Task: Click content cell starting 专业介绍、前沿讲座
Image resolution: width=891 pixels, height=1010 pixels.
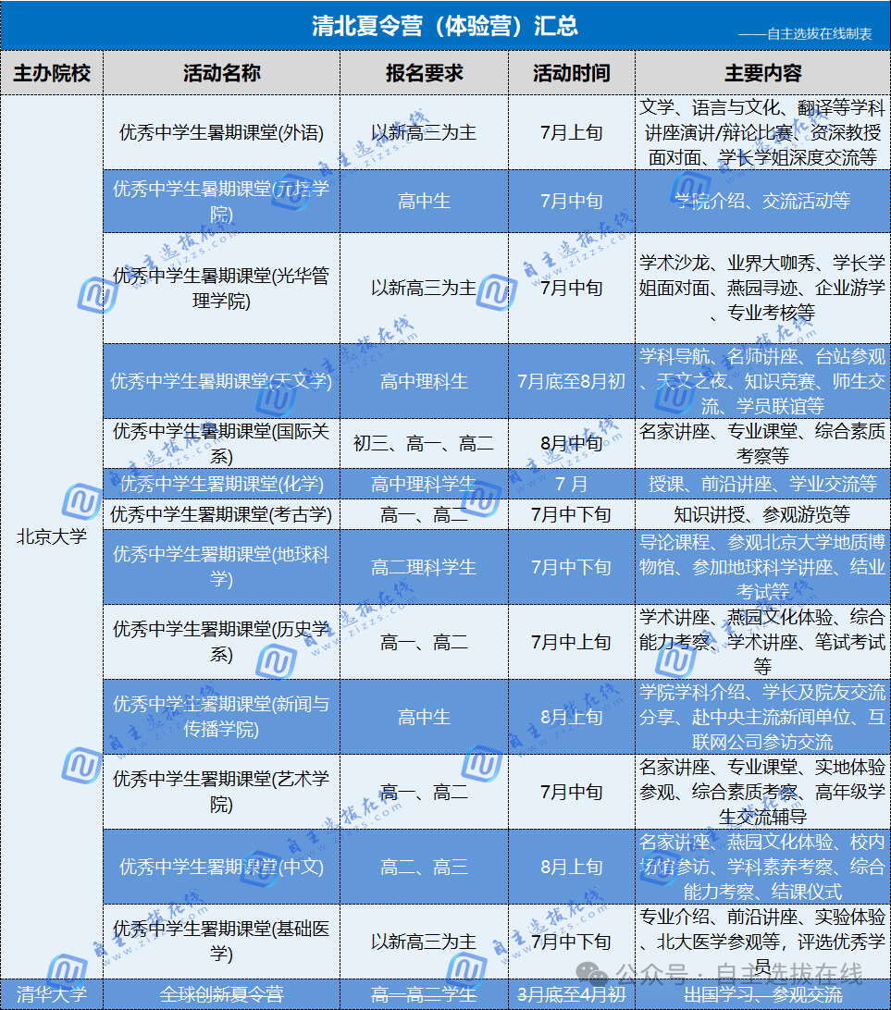Action: [762, 941]
